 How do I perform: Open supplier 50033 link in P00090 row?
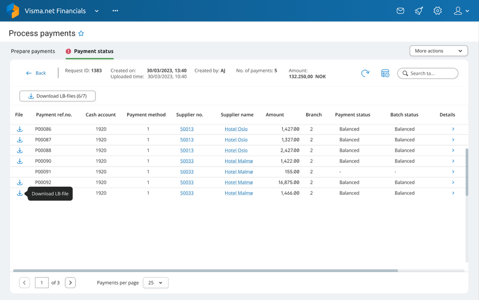point(187,161)
